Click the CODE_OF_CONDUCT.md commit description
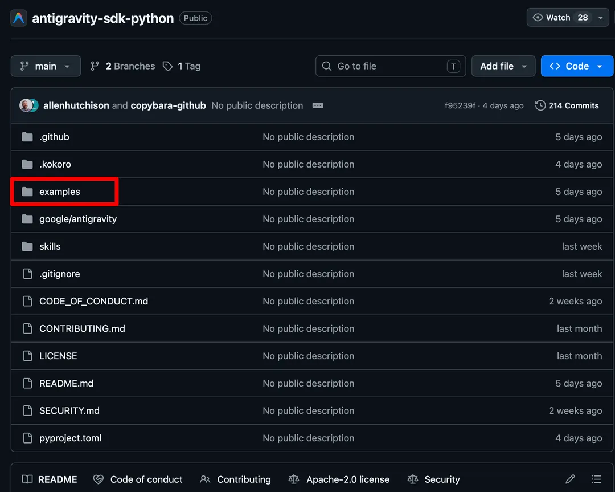This screenshot has width=615, height=492. [308, 301]
